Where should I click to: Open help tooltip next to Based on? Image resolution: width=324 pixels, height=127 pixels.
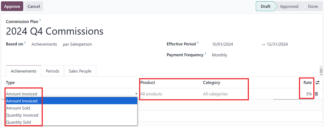25,43
